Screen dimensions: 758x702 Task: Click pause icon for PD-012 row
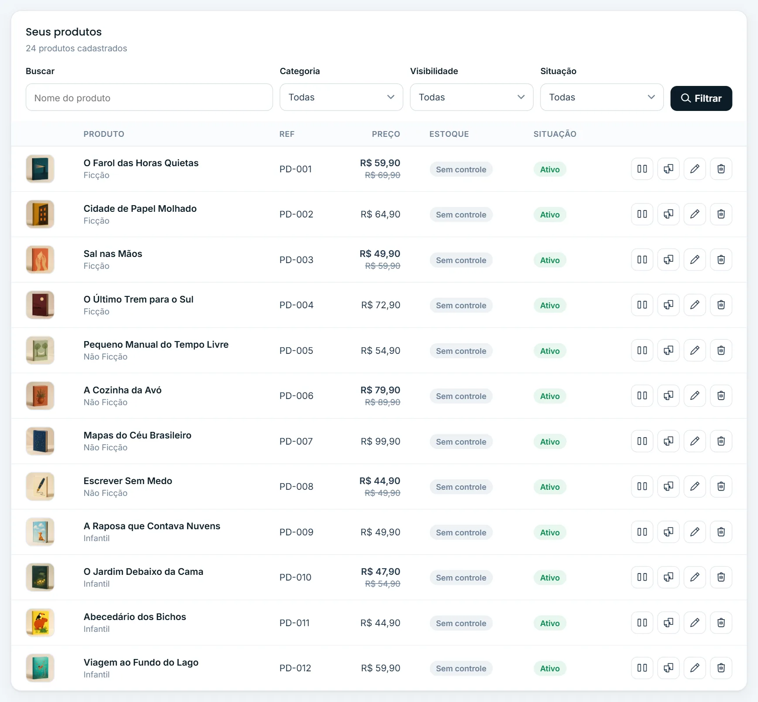[642, 668]
